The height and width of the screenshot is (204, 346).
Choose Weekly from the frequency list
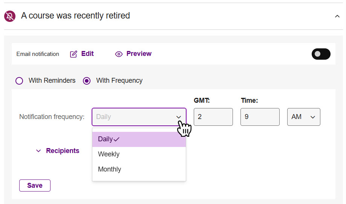tap(139, 154)
